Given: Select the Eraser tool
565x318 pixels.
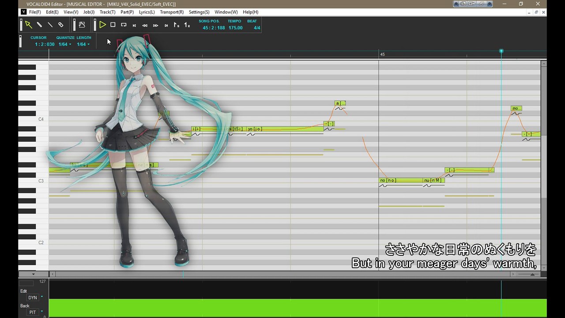Looking at the screenshot, I should (61, 25).
